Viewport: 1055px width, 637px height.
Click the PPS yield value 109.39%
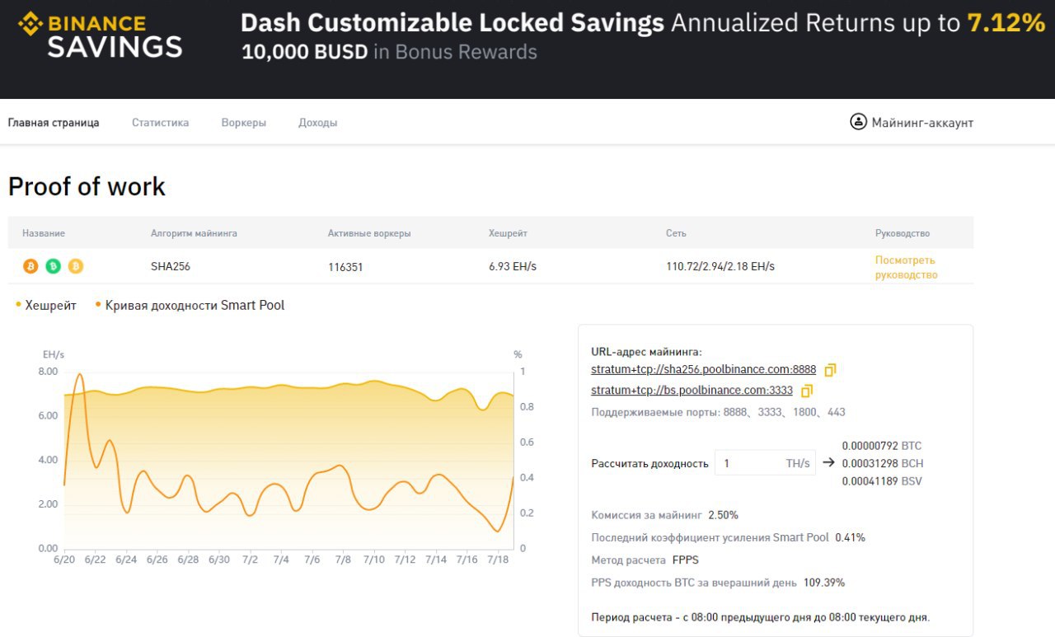coord(824,583)
